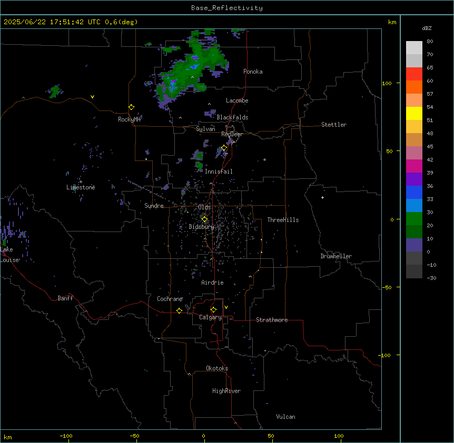Click the Airdrie label

(212, 283)
